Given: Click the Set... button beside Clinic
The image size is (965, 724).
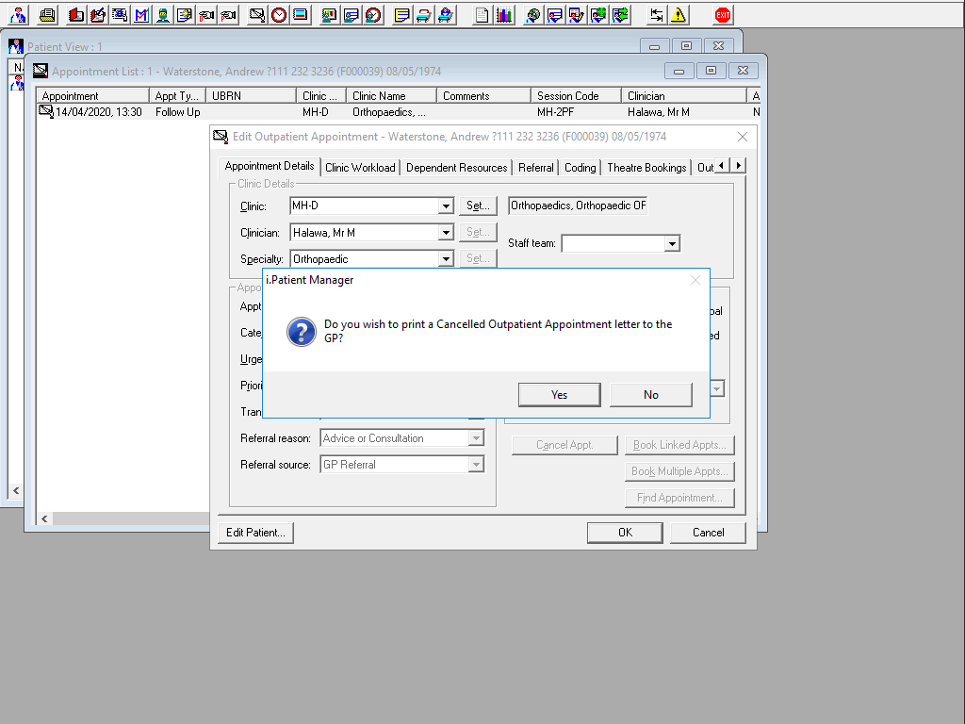Looking at the screenshot, I should 478,206.
